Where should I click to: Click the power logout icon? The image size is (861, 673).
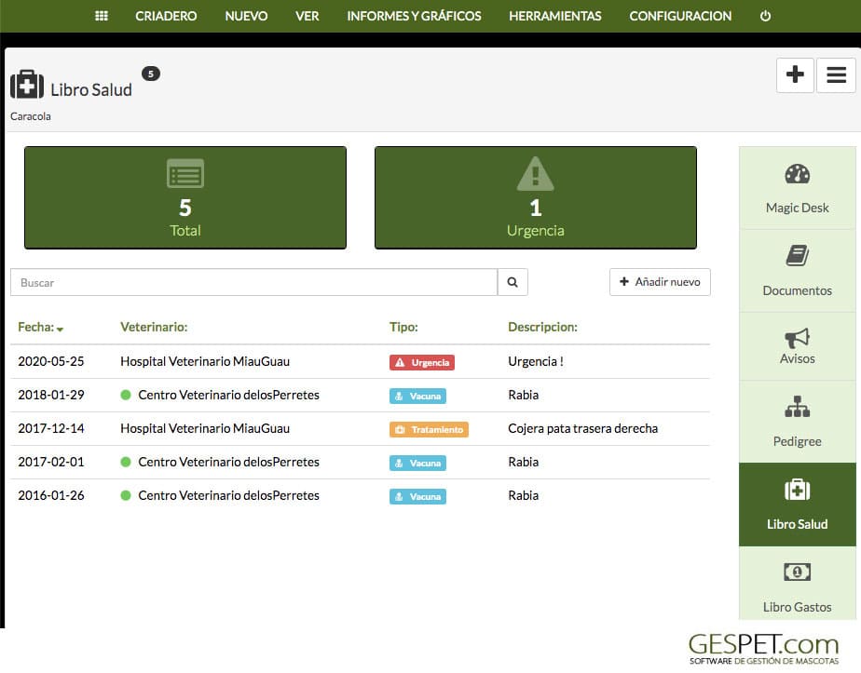tap(765, 16)
